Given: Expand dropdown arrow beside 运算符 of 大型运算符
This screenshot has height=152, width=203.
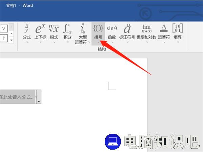Looking at the screenshot, I should (x=89, y=42).
